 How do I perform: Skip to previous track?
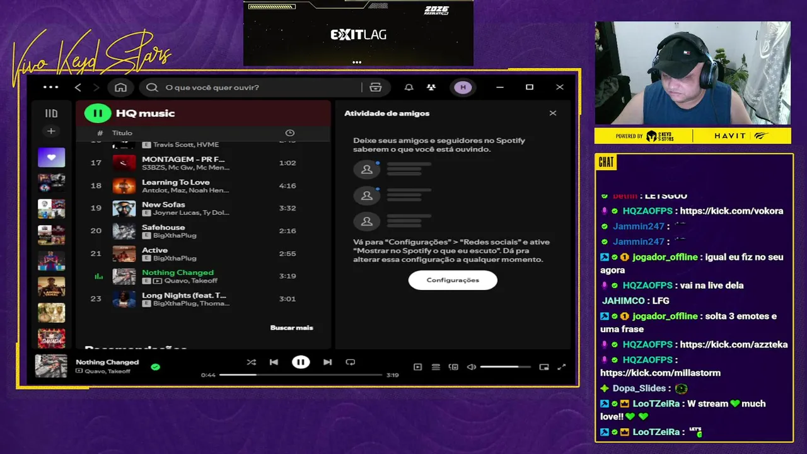[274, 362]
